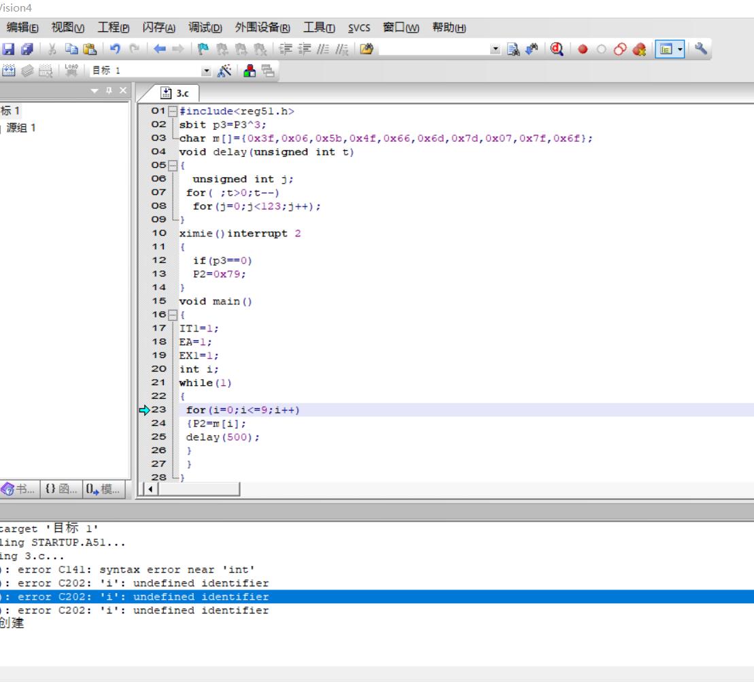
Task: Expand the target selection dropdown 目标 1
Action: (206, 71)
